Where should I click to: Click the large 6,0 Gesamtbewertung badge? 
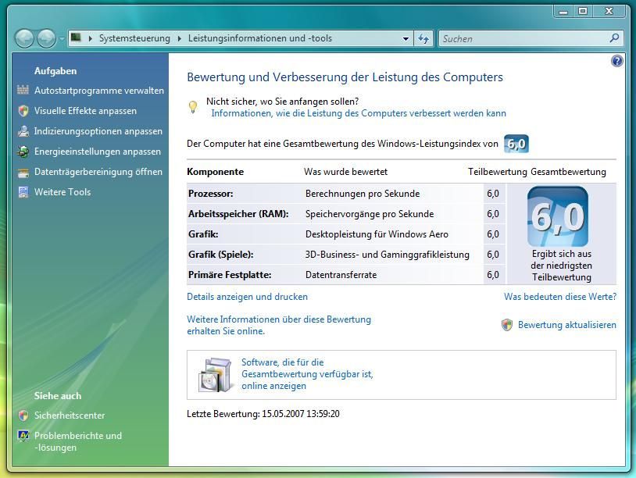[558, 216]
